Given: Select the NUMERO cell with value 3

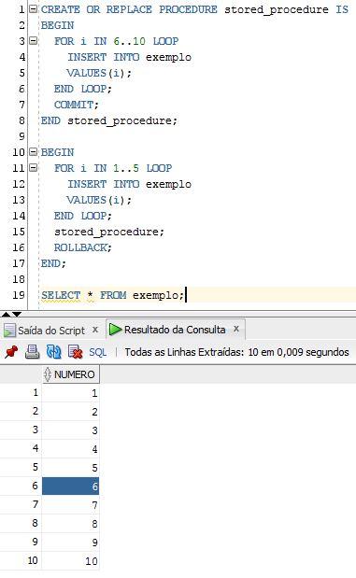Looking at the screenshot, I should (x=70, y=430).
